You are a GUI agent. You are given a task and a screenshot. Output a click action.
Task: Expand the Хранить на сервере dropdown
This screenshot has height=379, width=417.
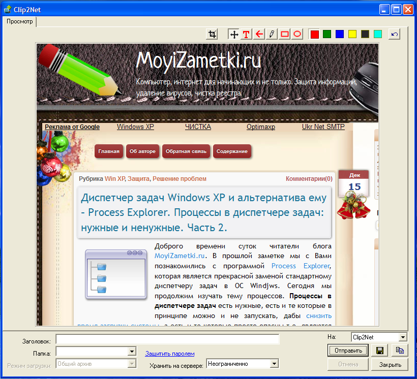274,364
